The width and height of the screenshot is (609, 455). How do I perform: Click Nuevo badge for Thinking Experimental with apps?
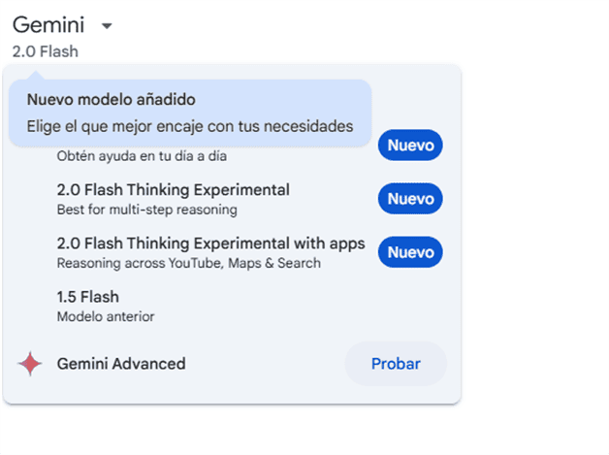pos(410,252)
